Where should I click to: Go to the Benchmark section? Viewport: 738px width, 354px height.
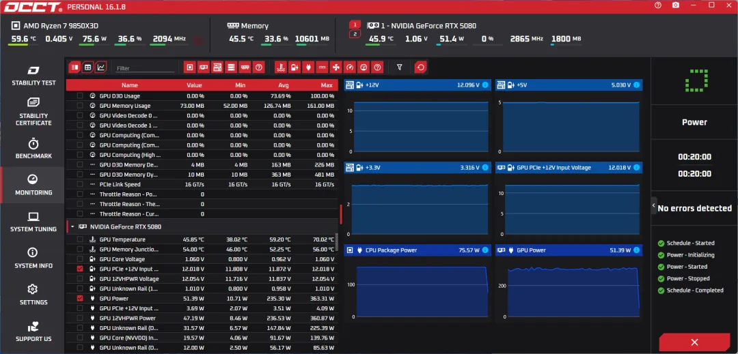[x=33, y=149]
